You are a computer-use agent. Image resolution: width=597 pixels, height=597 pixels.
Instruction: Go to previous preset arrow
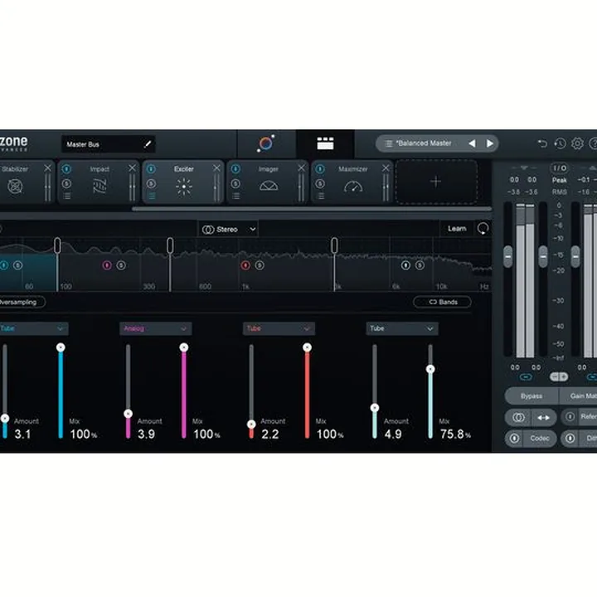click(x=472, y=143)
